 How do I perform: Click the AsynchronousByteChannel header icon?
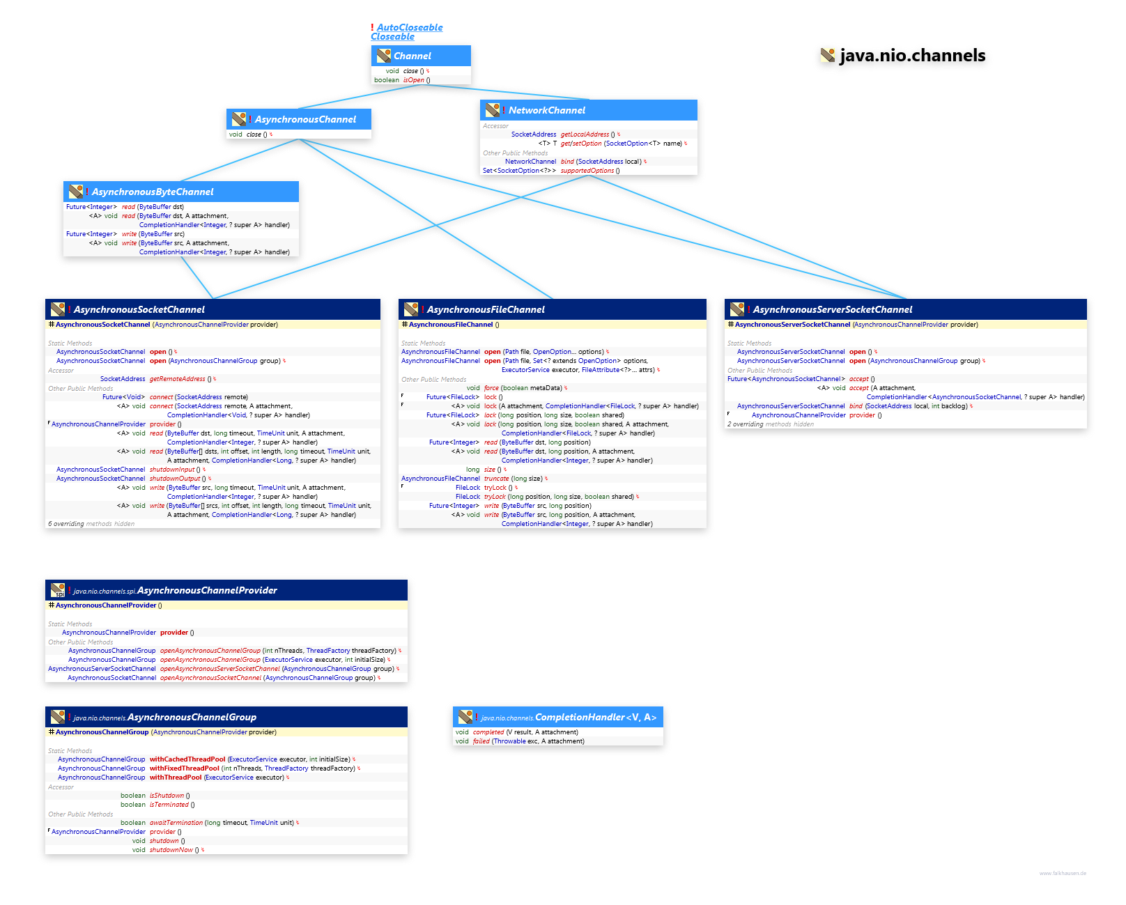point(76,192)
